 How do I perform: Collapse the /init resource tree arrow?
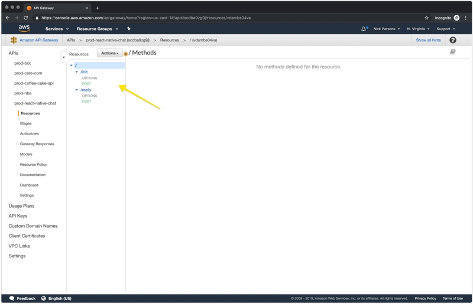coord(77,72)
